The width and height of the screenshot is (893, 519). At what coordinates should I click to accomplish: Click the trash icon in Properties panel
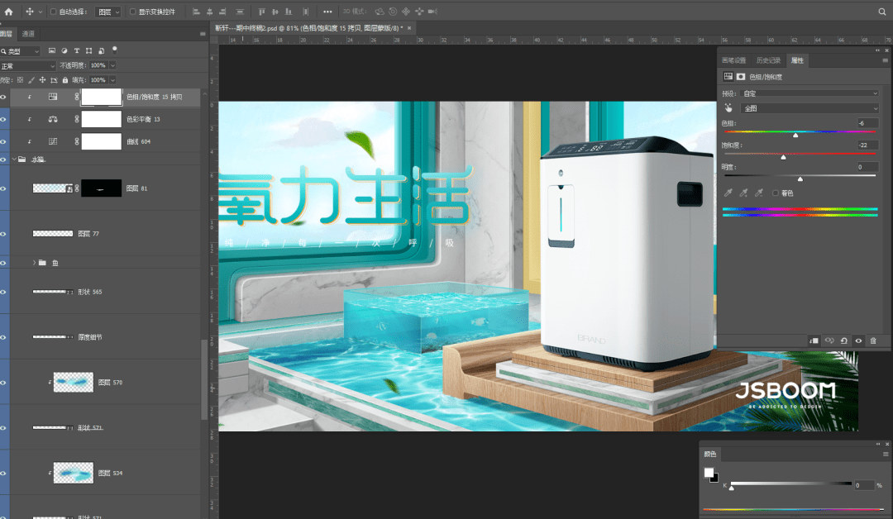873,340
